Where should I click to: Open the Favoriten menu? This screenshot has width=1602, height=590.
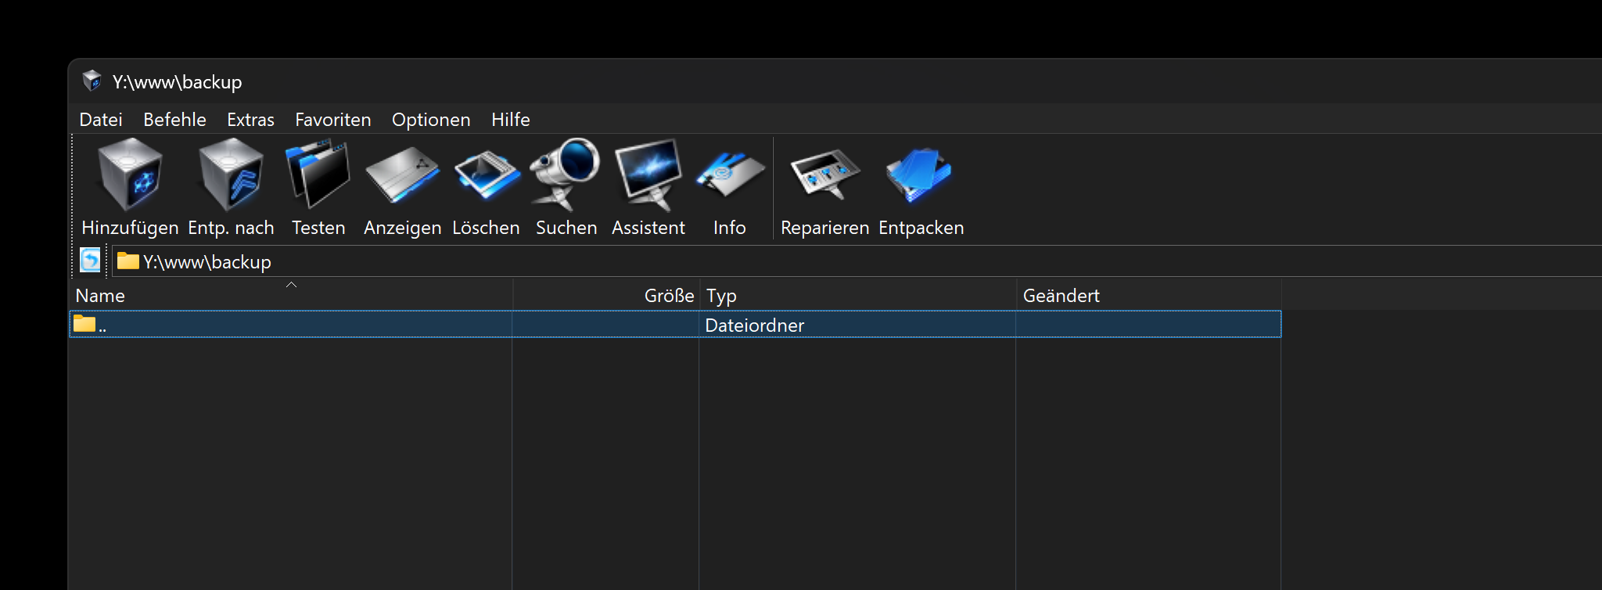[x=332, y=120]
